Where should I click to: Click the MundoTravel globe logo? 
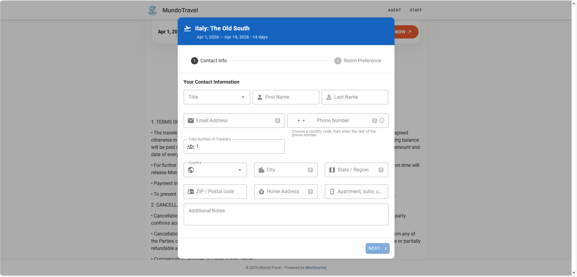(x=153, y=10)
